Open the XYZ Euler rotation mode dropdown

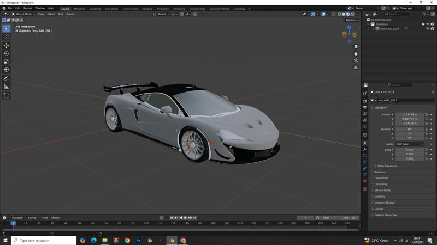point(410,144)
